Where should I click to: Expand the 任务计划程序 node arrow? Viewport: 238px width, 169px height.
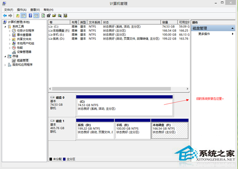tap(10, 31)
